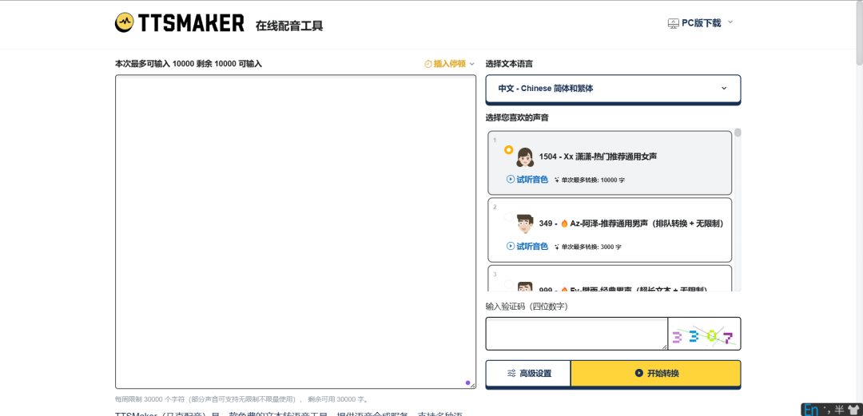Click the 在线配音工具 subtitle text
Viewport: 863px width, 416px height.
289,26
